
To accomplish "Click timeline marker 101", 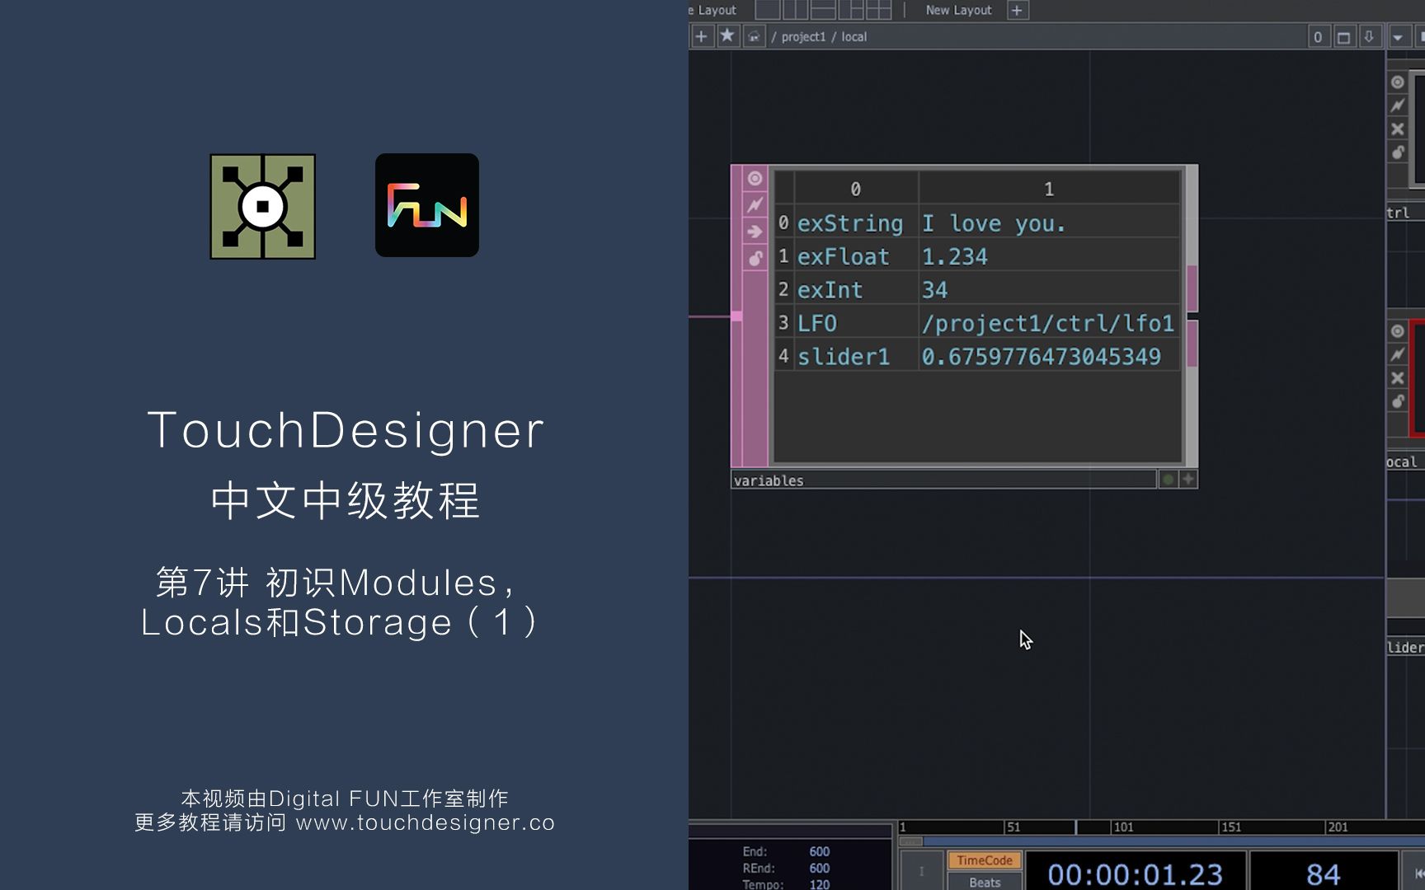I will [1123, 827].
